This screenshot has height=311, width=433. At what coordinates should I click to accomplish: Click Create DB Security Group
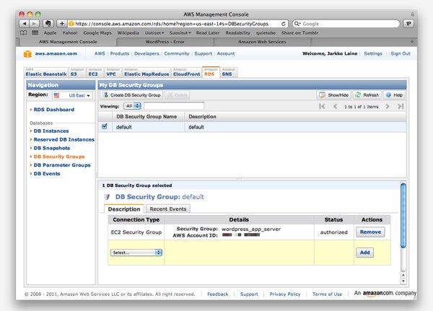(x=131, y=95)
